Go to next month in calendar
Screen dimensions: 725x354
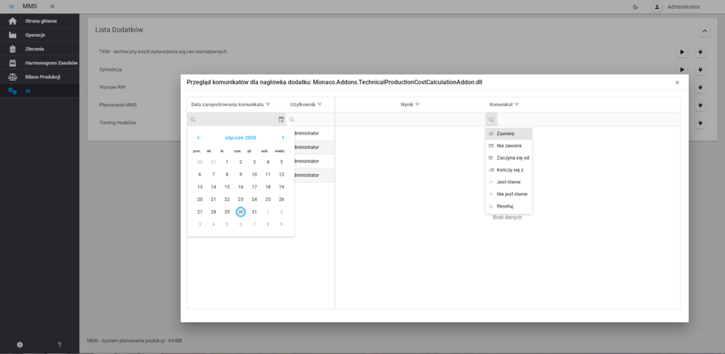[x=283, y=137]
